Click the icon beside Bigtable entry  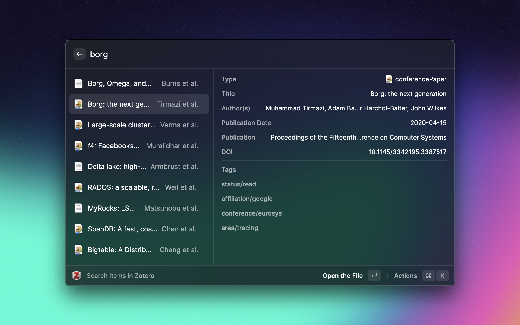click(x=78, y=250)
